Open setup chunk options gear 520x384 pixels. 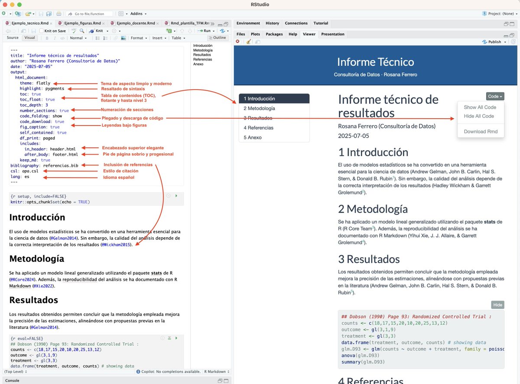click(169, 196)
